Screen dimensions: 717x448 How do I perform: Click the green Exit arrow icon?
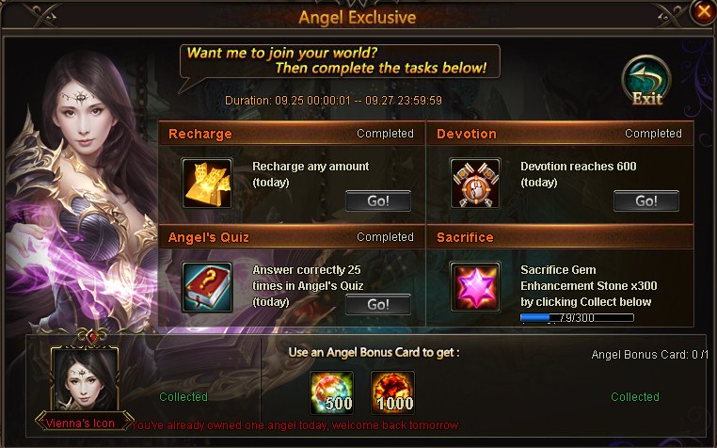646,82
